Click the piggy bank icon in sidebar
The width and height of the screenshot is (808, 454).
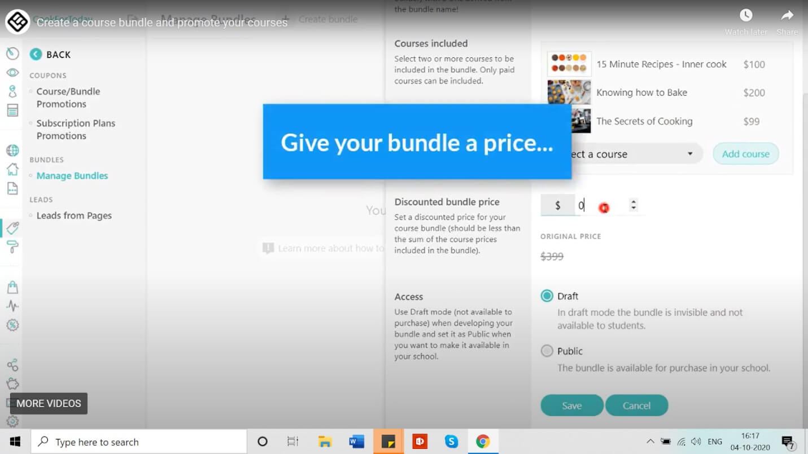12,384
